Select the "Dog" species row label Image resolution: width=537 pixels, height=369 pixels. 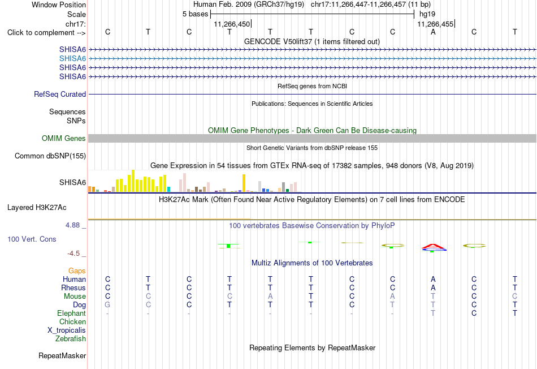coord(79,305)
